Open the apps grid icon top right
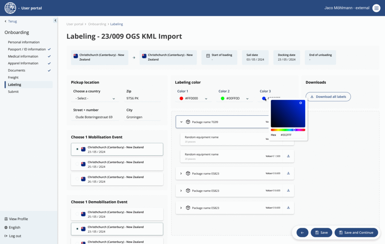This screenshot has height=244, width=385. [x=376, y=8]
